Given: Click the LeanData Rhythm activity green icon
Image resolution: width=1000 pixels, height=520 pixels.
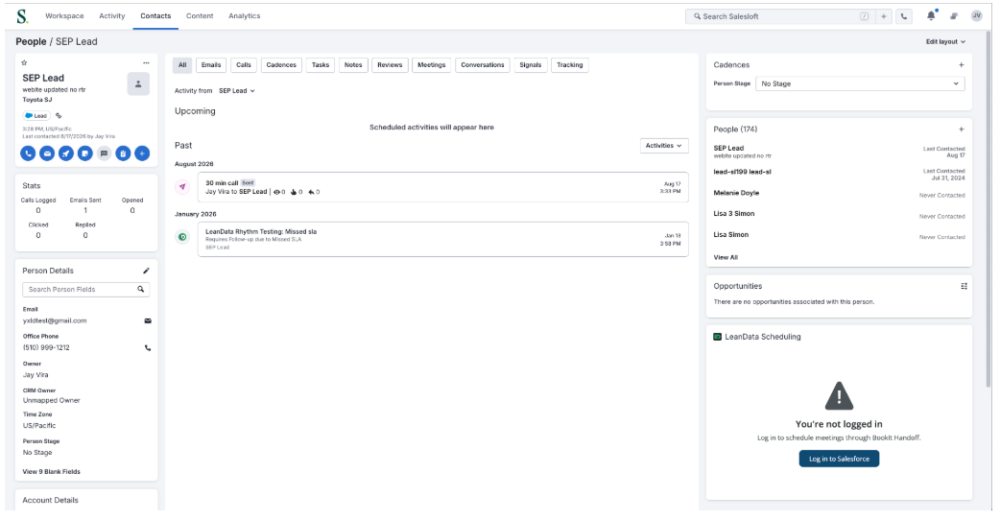Looking at the screenshot, I should click(x=182, y=237).
